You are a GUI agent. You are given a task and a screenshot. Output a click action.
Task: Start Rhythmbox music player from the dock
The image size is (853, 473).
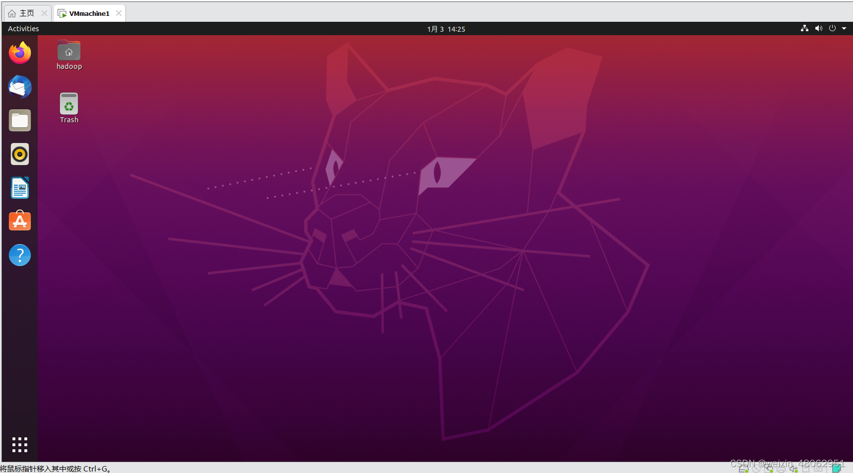20,154
